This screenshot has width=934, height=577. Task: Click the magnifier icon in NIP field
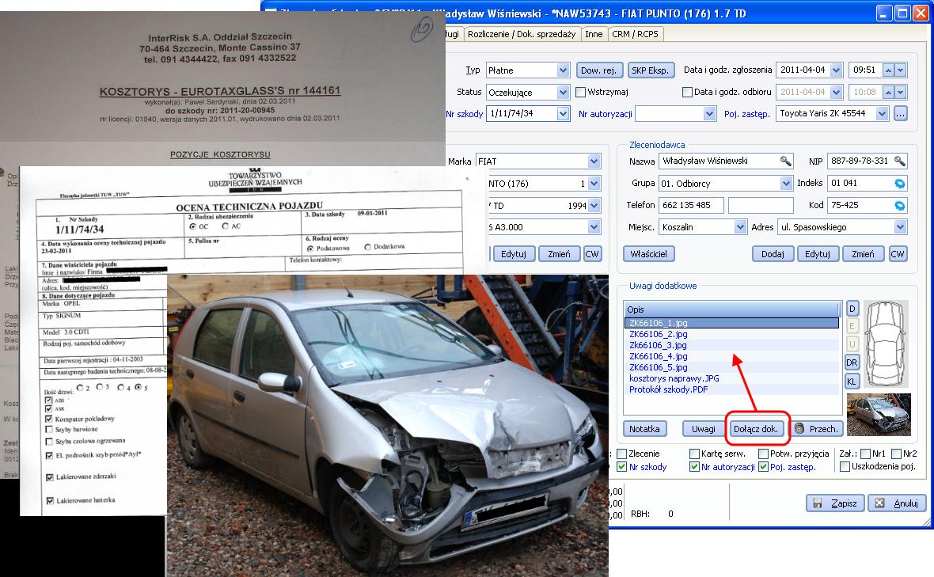coord(899,161)
